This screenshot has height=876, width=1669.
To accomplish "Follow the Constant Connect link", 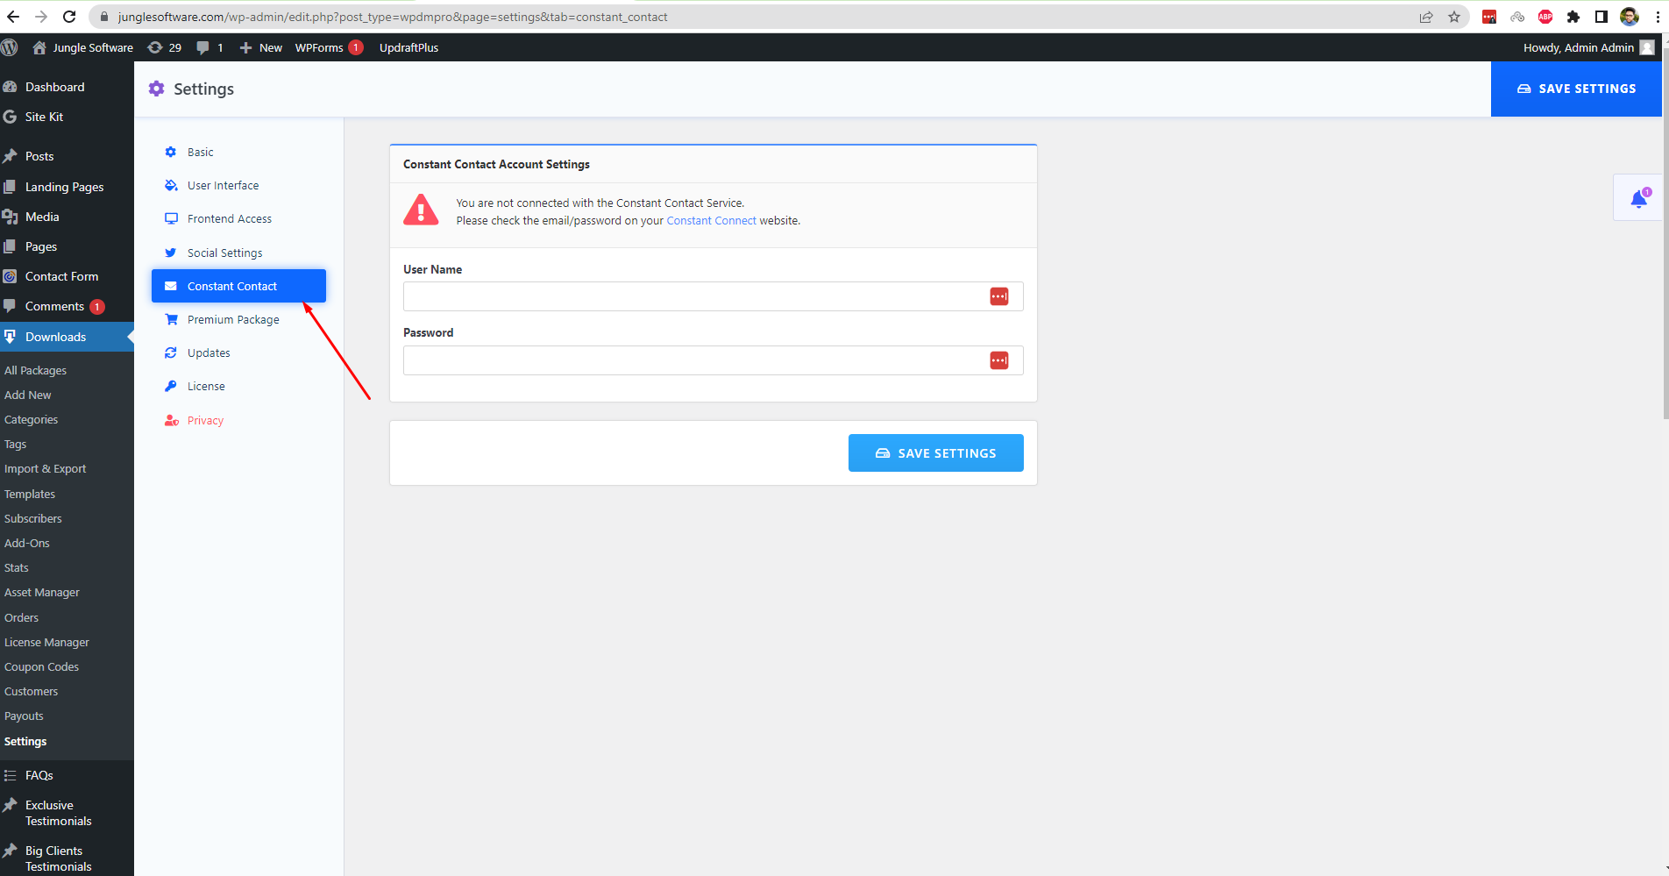I will click(x=711, y=220).
